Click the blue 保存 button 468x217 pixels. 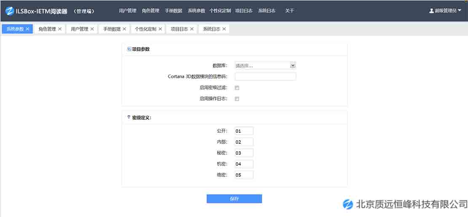pyautogui.click(x=234, y=199)
